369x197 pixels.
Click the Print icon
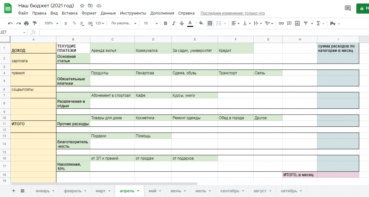click(26, 23)
